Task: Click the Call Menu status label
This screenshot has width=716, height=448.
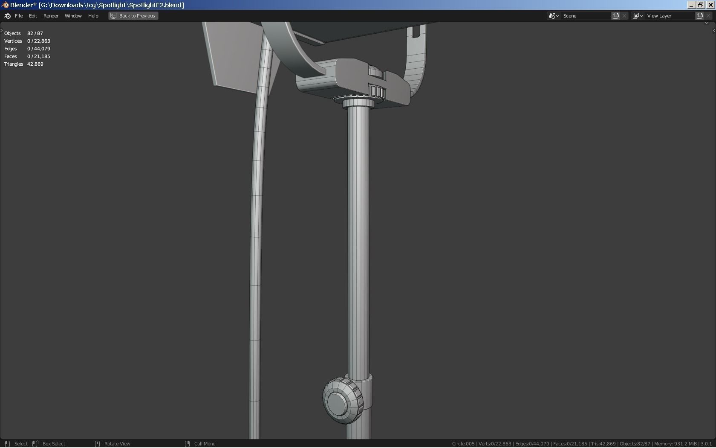Action: click(x=205, y=444)
